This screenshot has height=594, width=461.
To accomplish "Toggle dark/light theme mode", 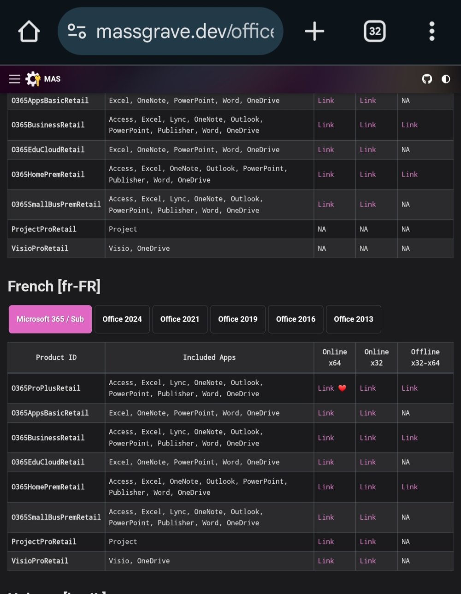I will click(446, 79).
